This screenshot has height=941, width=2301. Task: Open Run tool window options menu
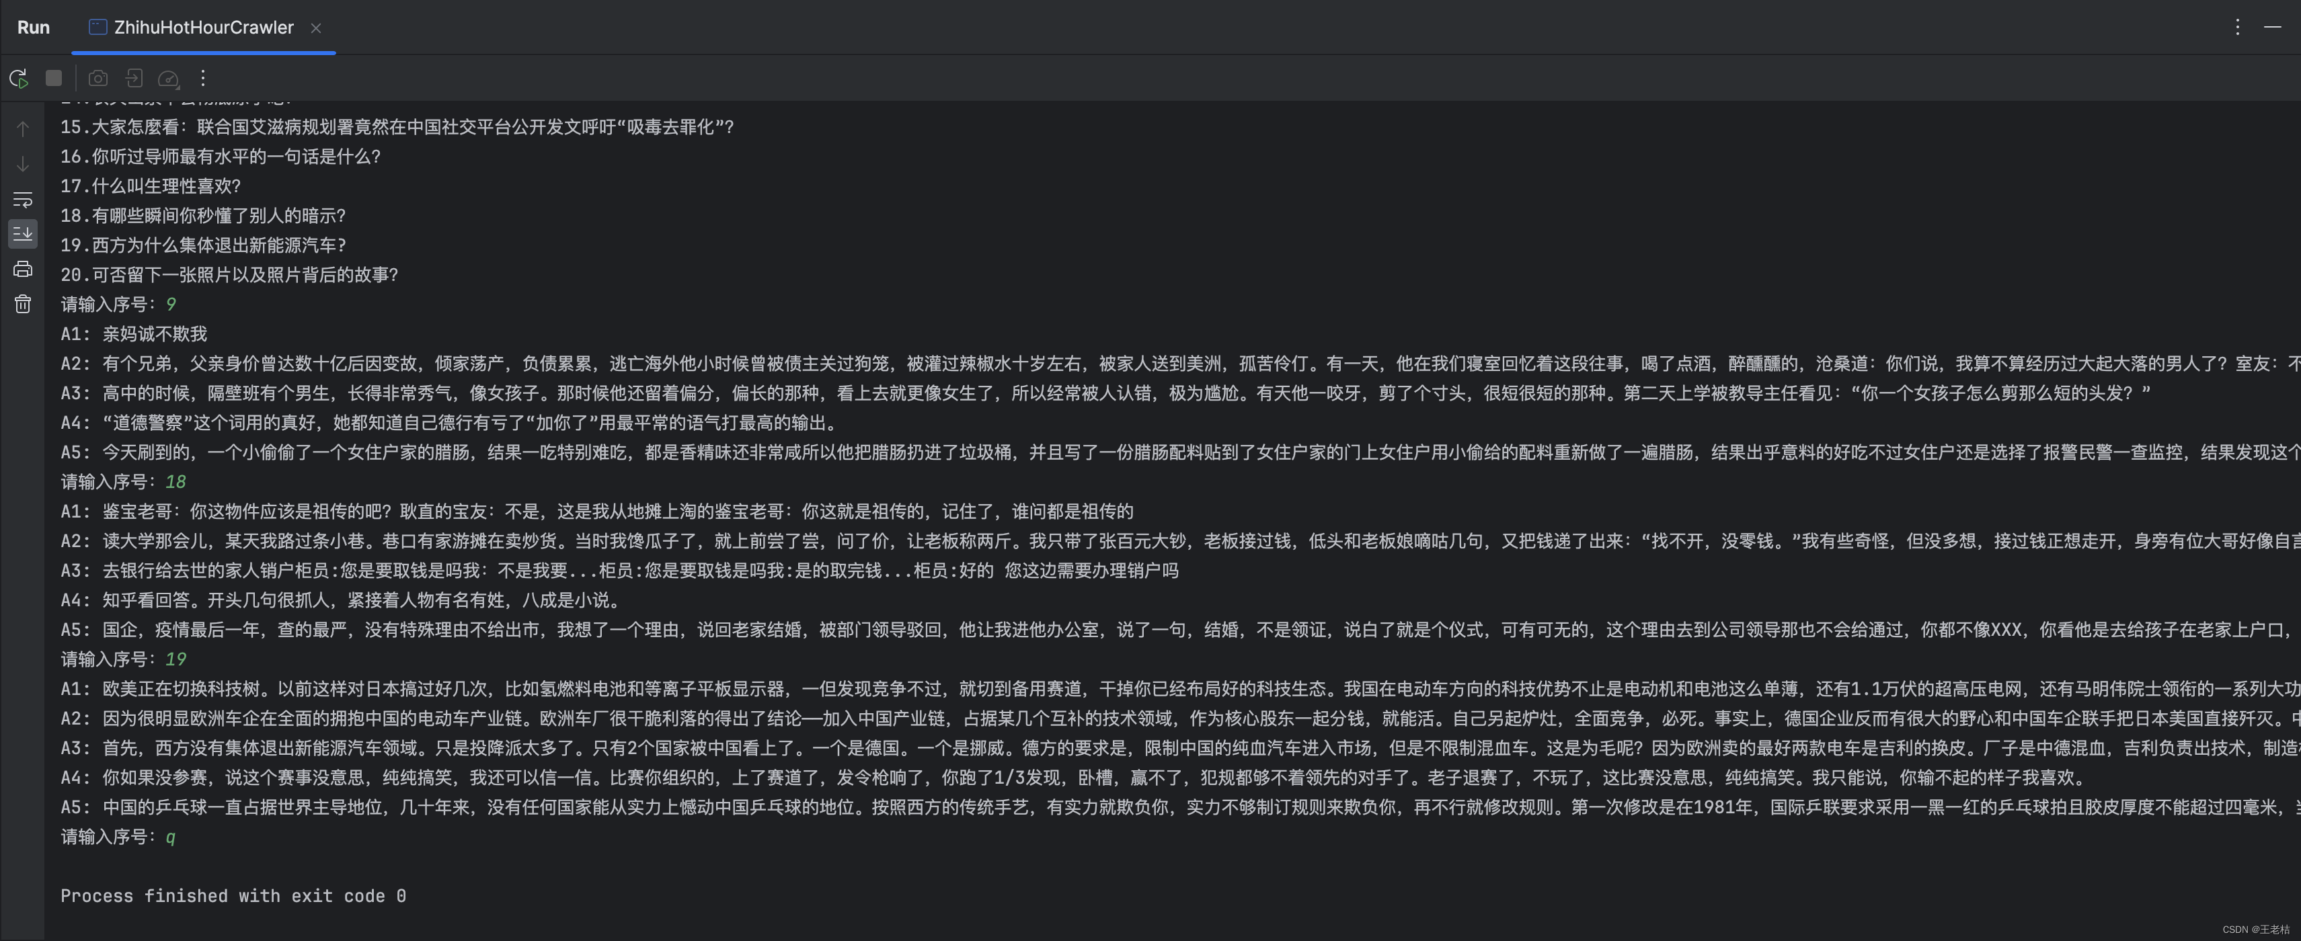(x=2236, y=28)
